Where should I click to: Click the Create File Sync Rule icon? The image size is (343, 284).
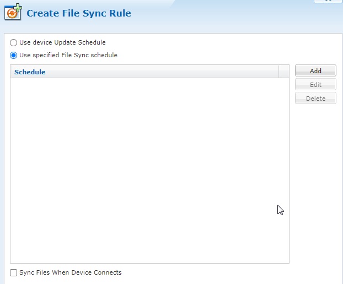12,13
